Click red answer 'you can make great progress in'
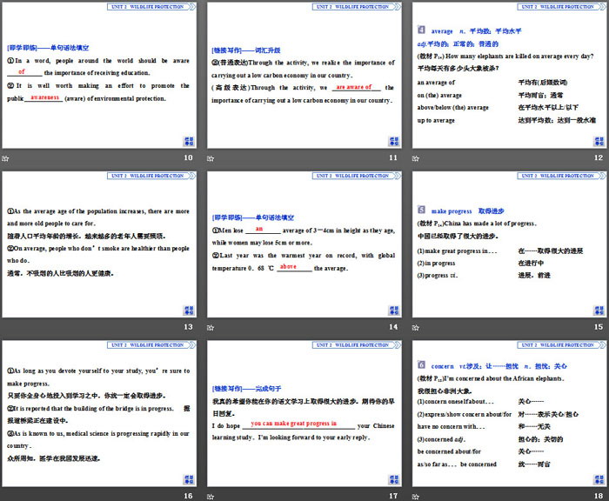 (x=294, y=424)
